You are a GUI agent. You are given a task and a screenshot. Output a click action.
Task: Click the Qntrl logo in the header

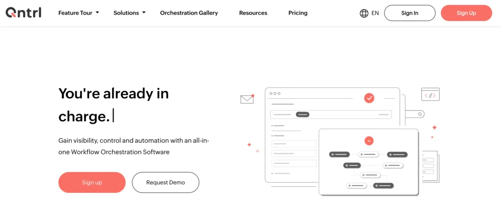coord(23,13)
